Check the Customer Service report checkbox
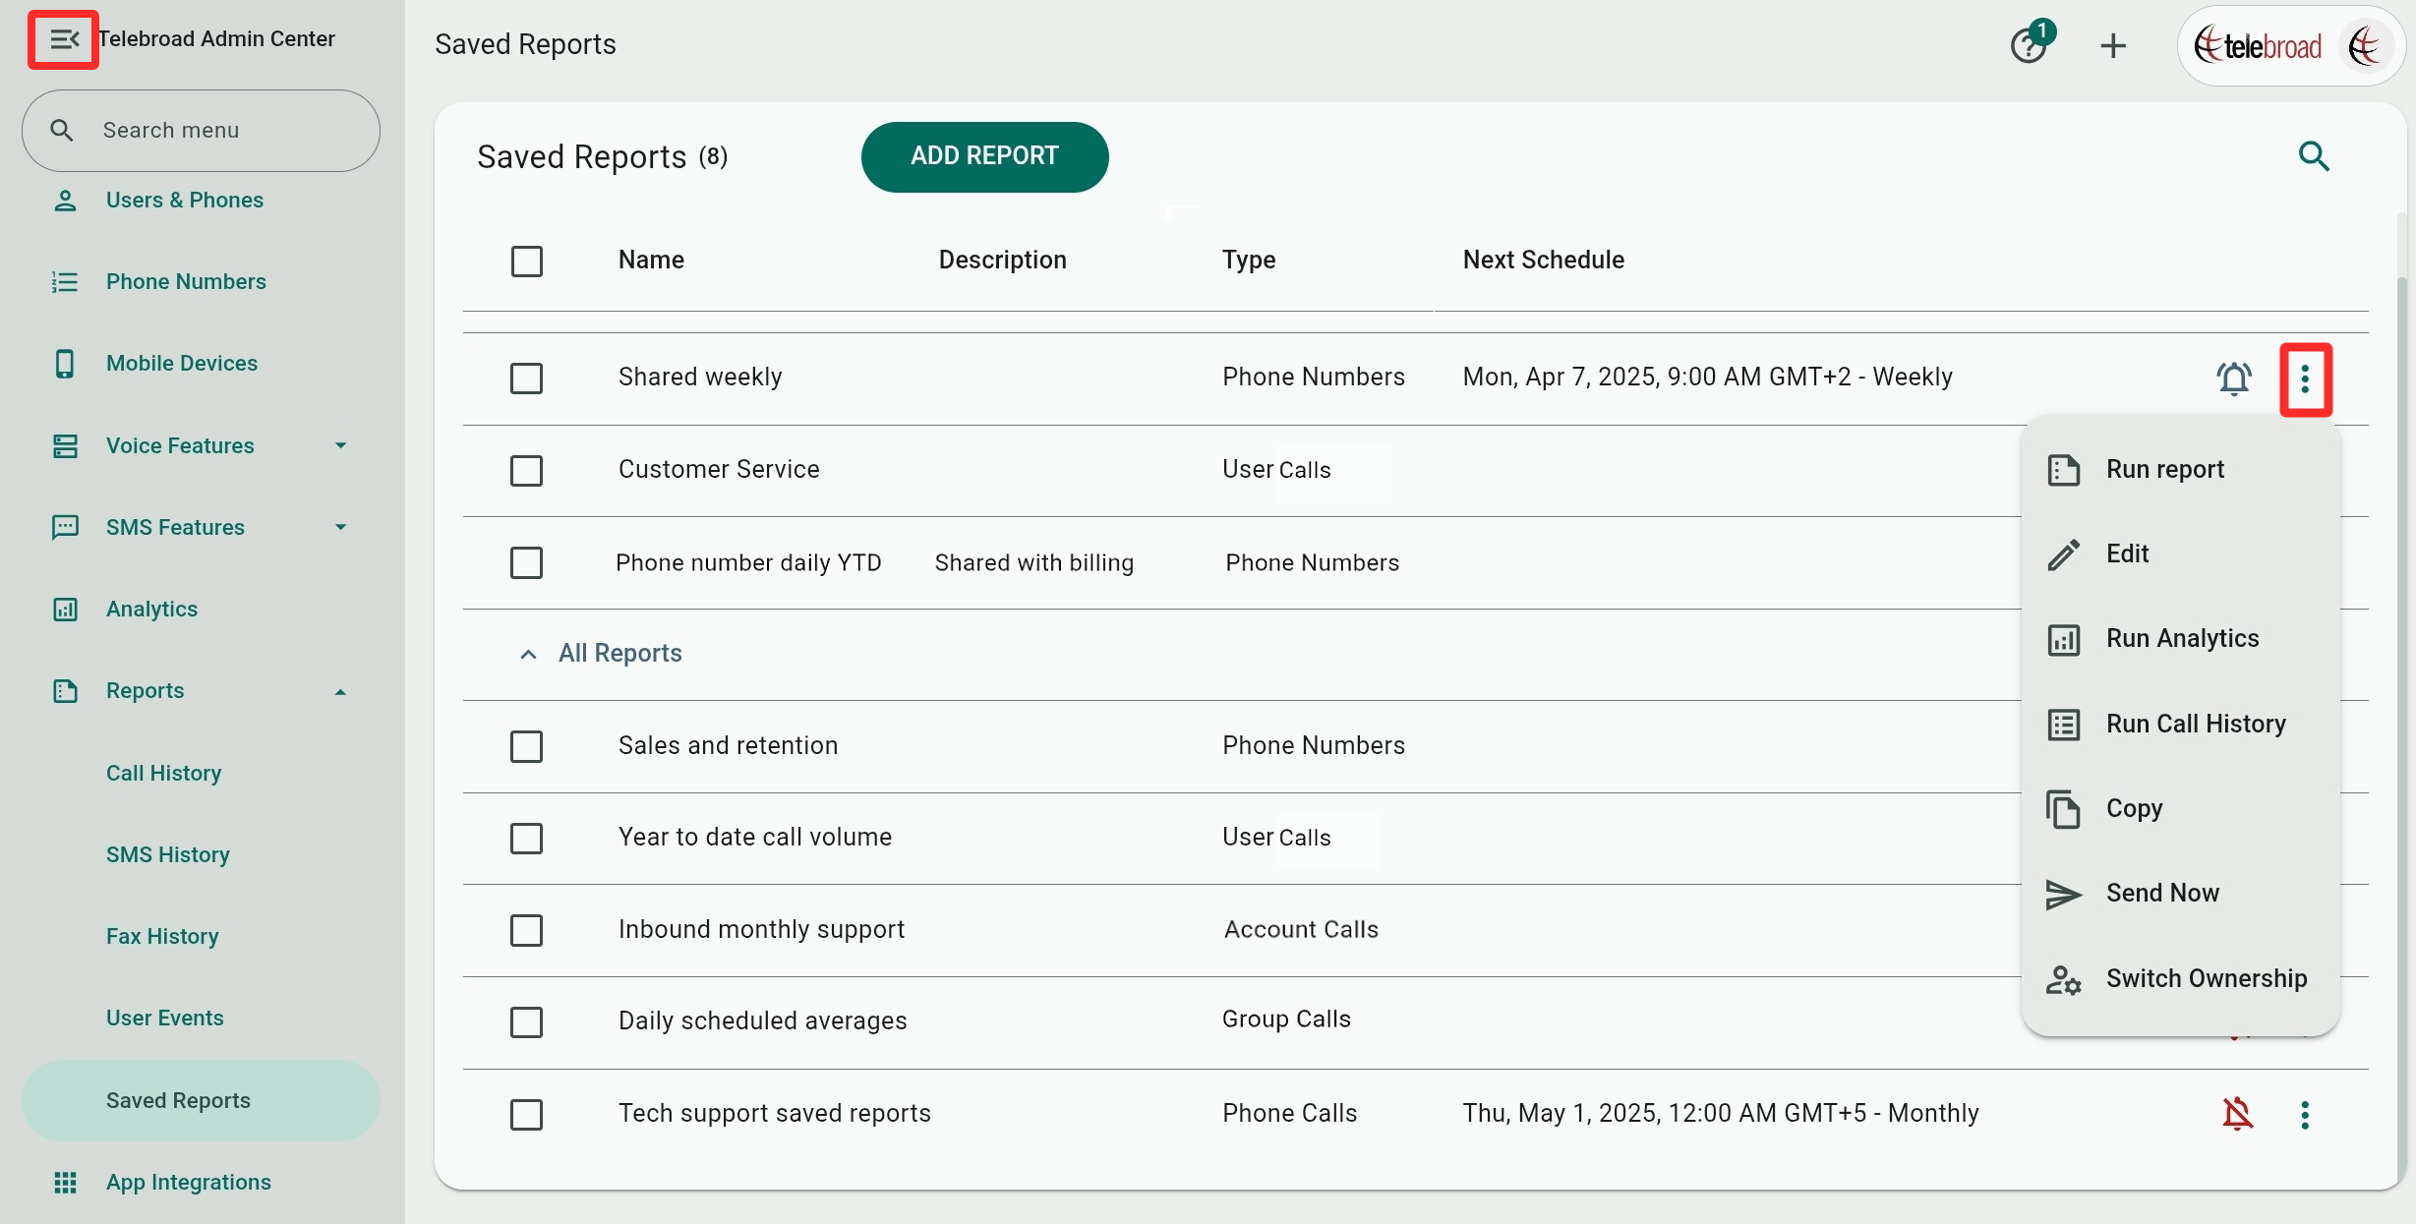2416x1224 pixels. pyautogui.click(x=526, y=470)
